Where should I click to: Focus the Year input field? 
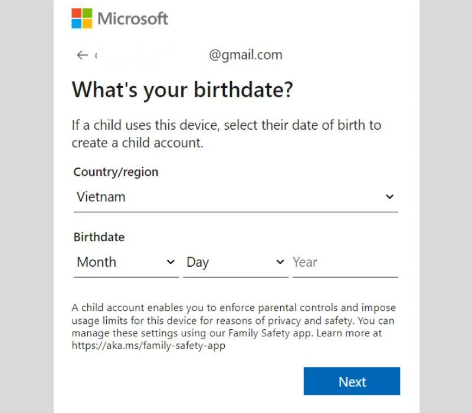tap(345, 262)
